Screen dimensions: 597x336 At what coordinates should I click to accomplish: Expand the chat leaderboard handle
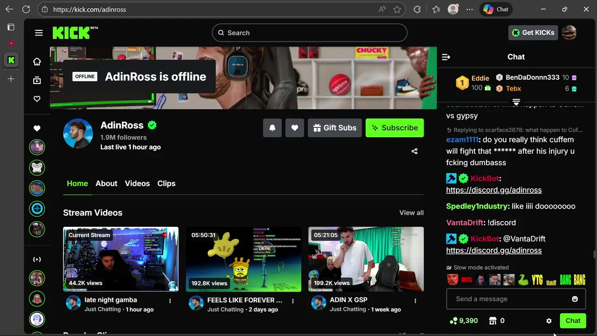(x=516, y=102)
